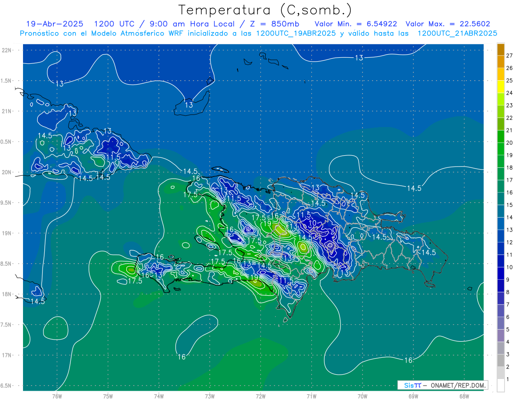Click the 69W longitude axis label
The image size is (521, 402).
(x=413, y=396)
